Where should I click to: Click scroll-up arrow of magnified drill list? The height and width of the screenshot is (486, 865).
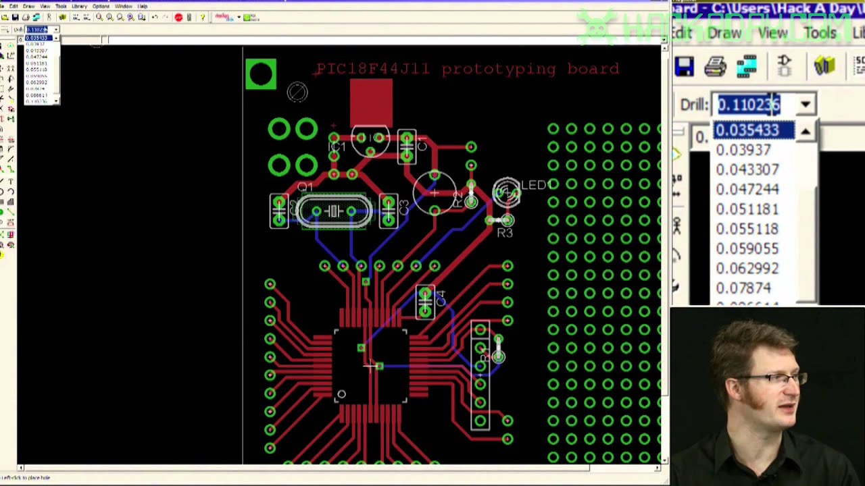[x=806, y=132]
